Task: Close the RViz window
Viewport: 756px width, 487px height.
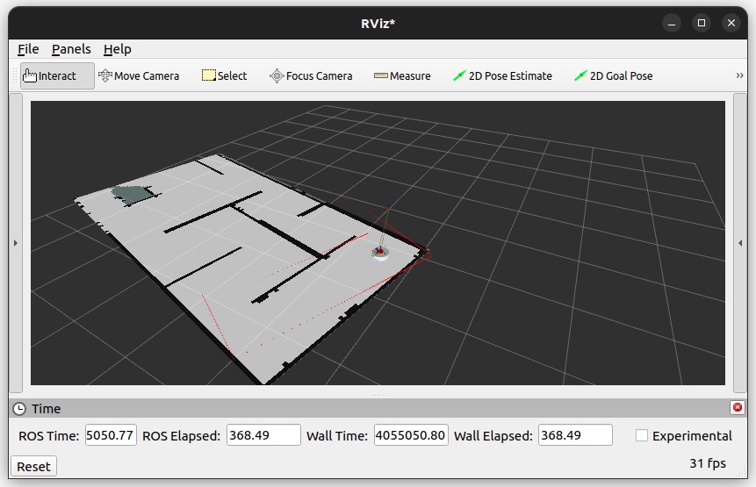Action: click(x=731, y=23)
